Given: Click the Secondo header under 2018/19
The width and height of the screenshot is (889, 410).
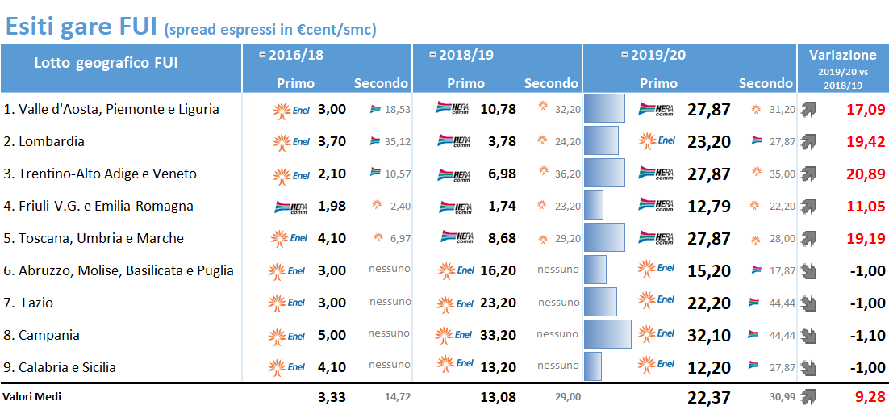Looking at the screenshot, I should click(551, 83).
